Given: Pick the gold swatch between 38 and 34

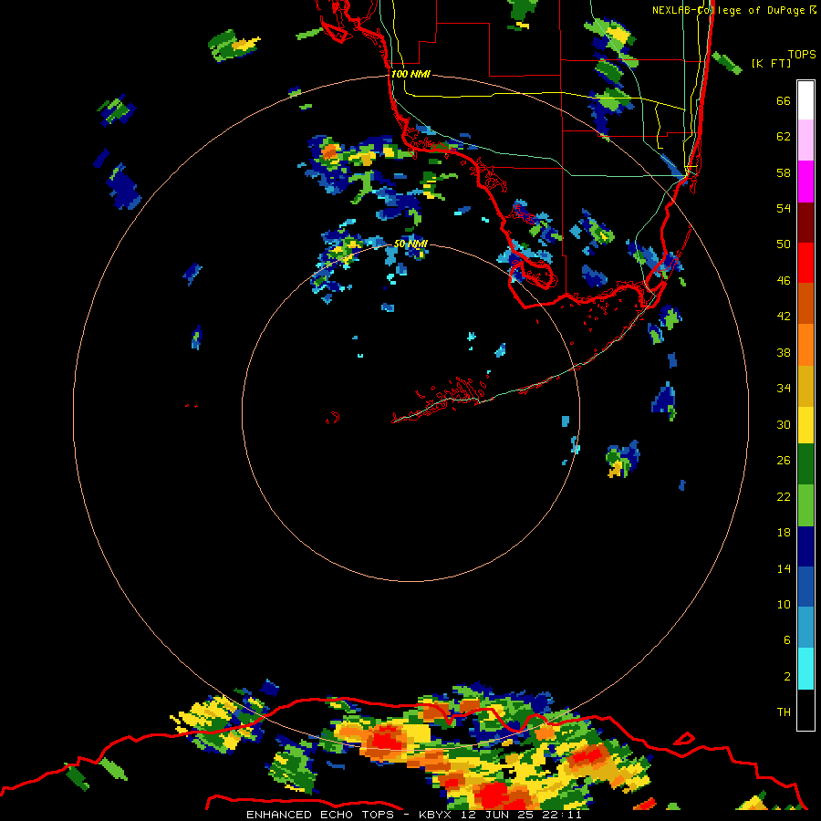Looking at the screenshot, I should click(x=805, y=385).
